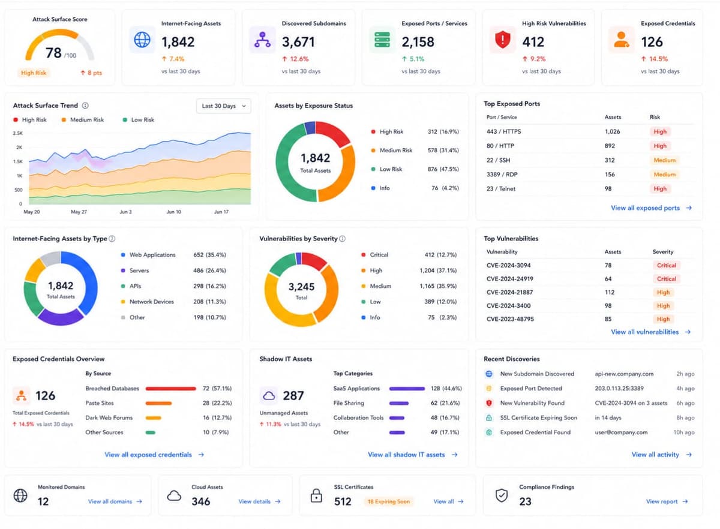This screenshot has width=720, height=529.
Task: Toggle Low Risk series in trend legend
Action: click(x=139, y=120)
